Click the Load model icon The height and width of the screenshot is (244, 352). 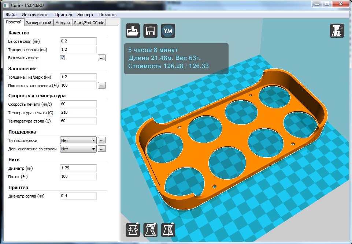(x=133, y=30)
